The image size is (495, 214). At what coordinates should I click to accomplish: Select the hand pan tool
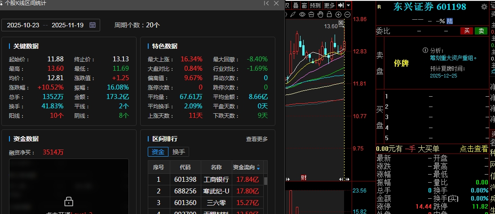click(320, 14)
